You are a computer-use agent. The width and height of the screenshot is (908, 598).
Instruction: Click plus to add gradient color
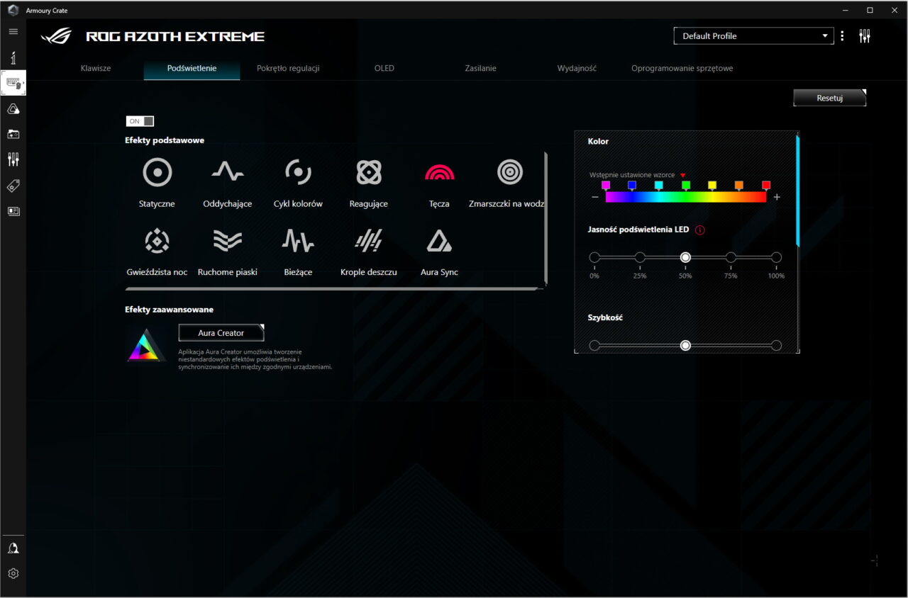[x=777, y=197]
